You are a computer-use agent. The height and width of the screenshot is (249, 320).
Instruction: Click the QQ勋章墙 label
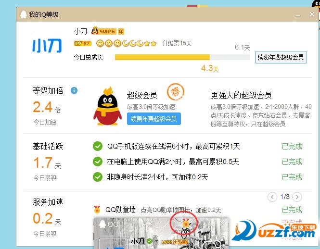coord(120,210)
